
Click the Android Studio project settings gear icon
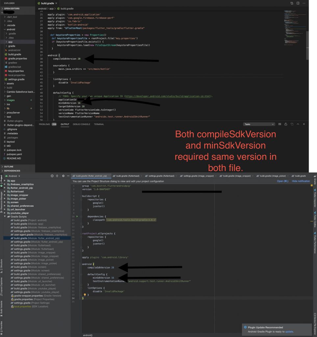(x=63, y=176)
